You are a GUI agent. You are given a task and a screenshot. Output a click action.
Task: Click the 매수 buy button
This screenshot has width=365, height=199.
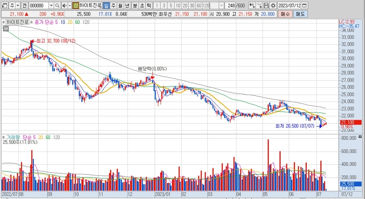(285, 14)
